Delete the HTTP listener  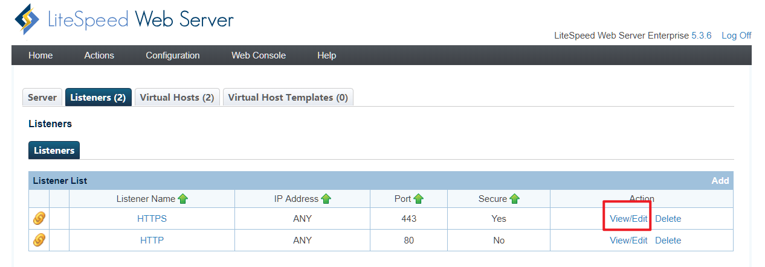click(x=668, y=240)
